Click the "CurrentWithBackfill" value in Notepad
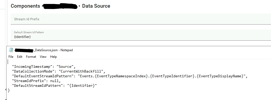 coord(81,71)
